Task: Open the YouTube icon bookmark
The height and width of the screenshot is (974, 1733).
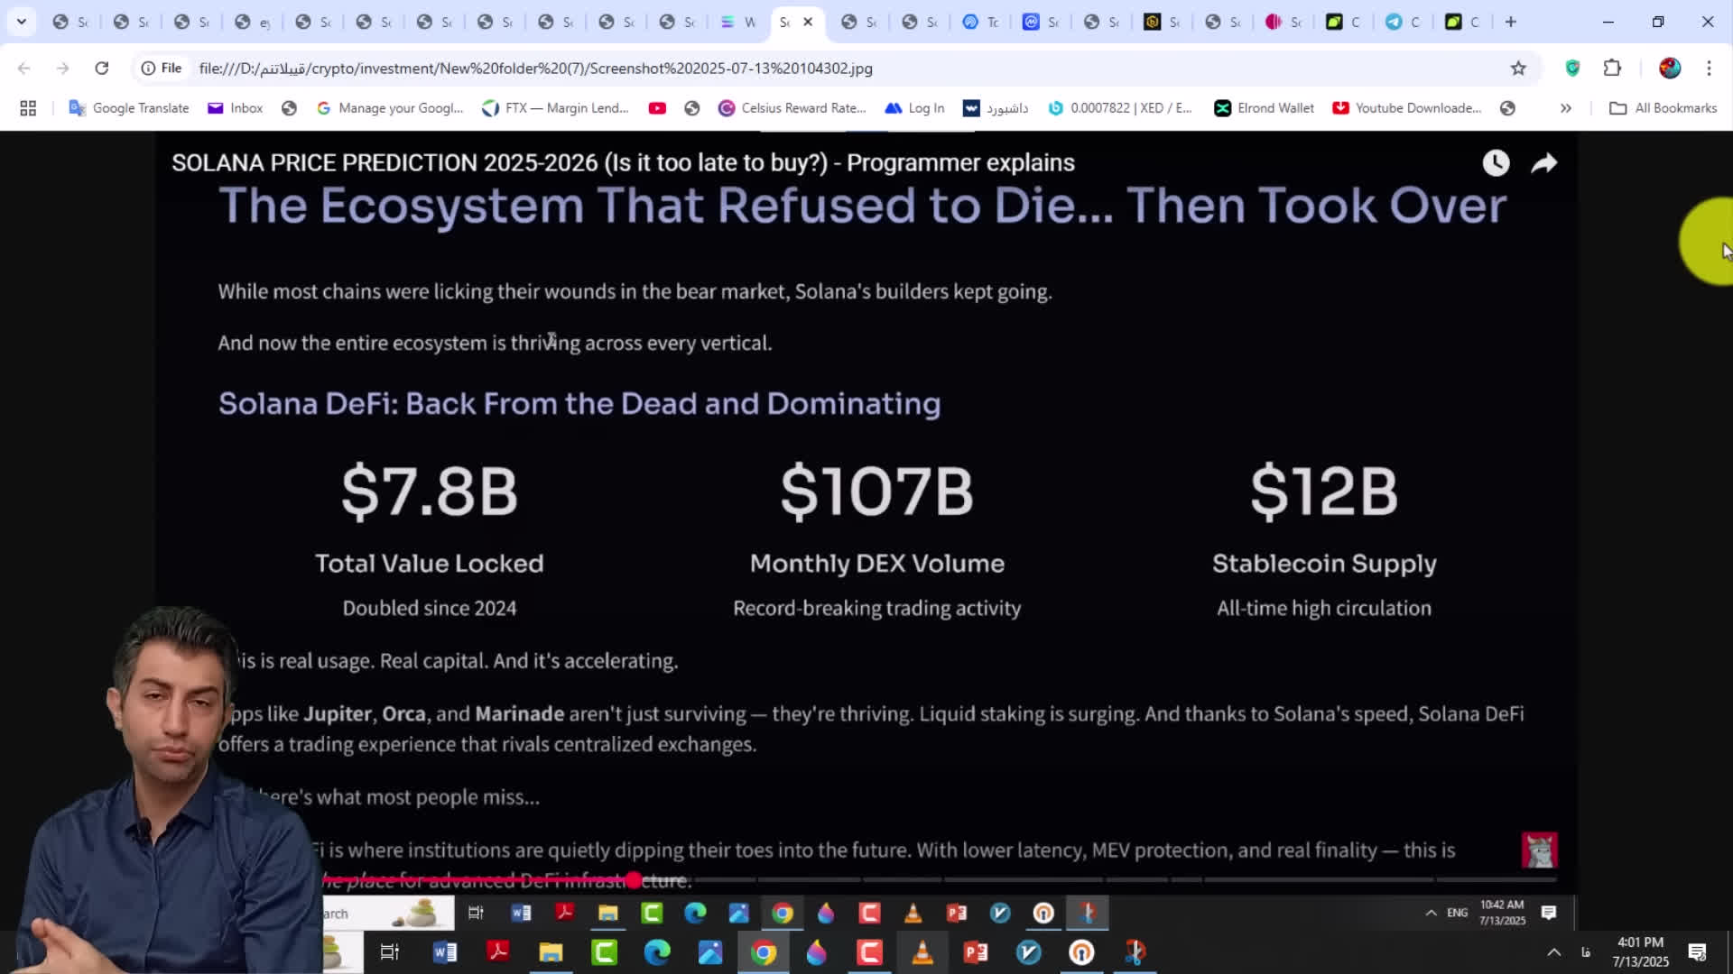Action: click(x=657, y=108)
